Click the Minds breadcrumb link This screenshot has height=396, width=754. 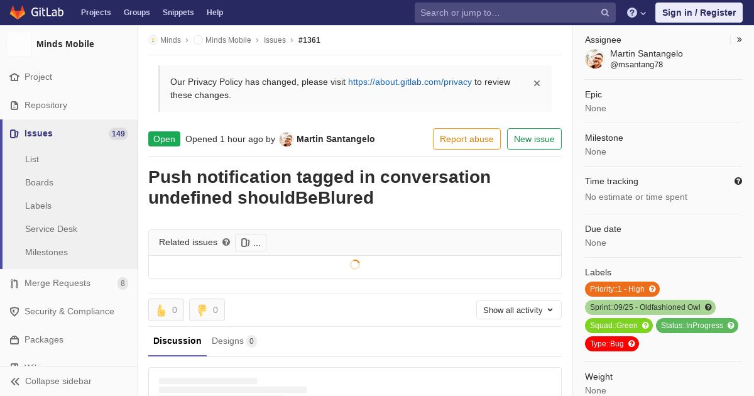170,40
